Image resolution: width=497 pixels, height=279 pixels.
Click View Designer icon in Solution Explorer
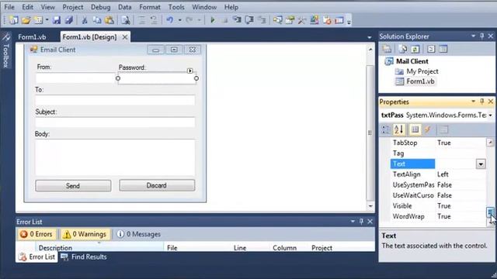point(443,49)
